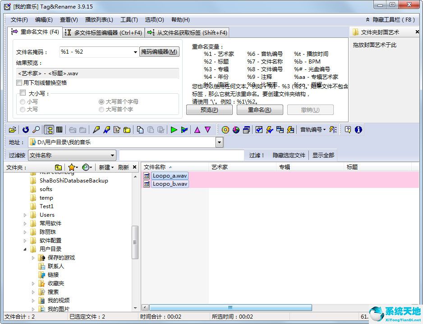Toggle the folder tree view icon
423x324 pixels.
click(49, 130)
